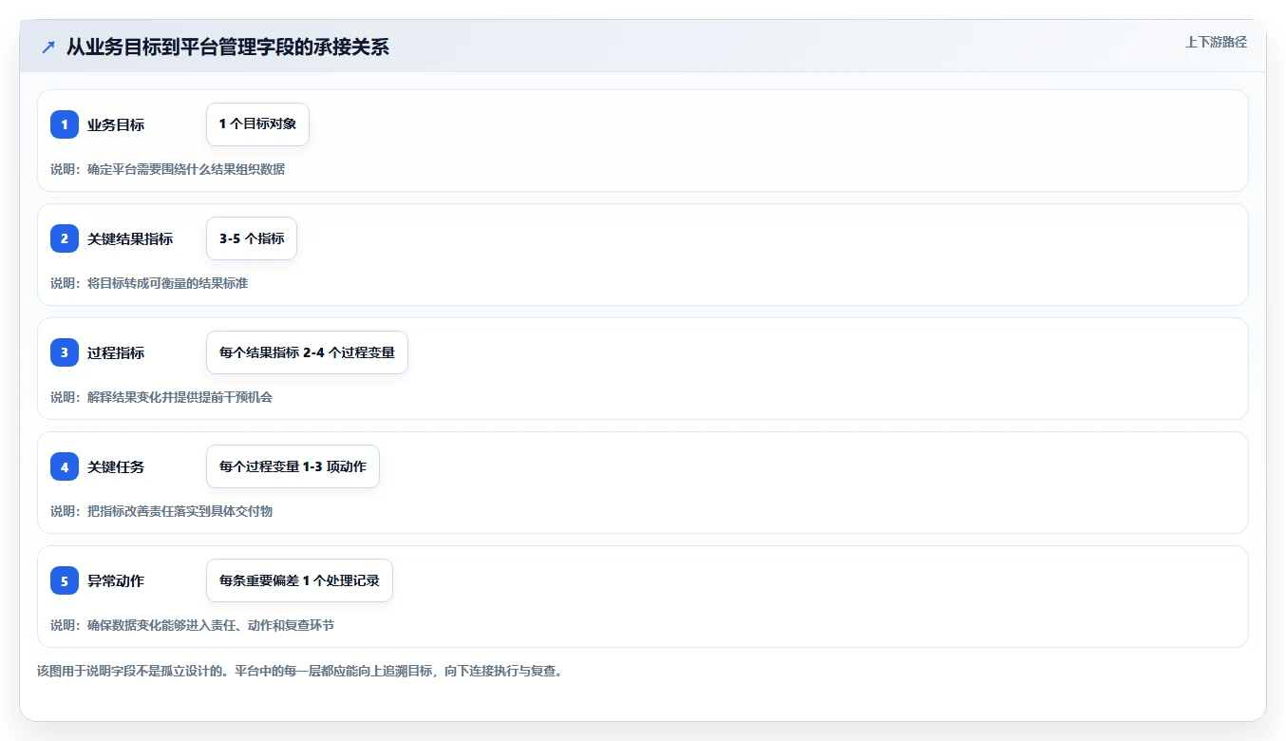Viewport: 1286px width, 741px height.
Task: Click the "业务目标" step label
Action: [116, 124]
